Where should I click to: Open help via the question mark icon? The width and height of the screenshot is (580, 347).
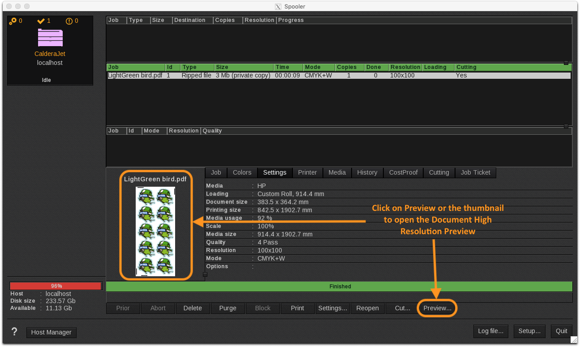tap(14, 331)
